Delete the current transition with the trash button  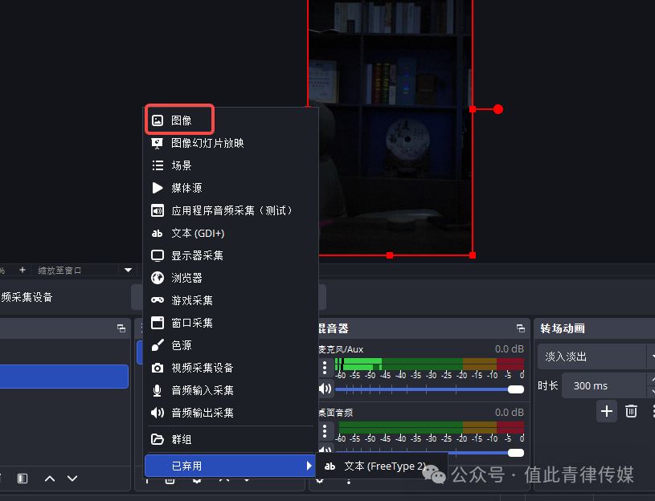coord(632,411)
